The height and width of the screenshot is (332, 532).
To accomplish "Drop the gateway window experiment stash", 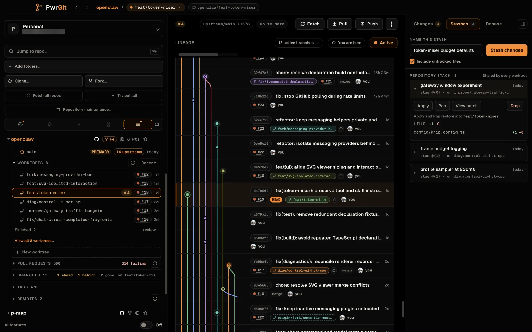I will [515, 106].
